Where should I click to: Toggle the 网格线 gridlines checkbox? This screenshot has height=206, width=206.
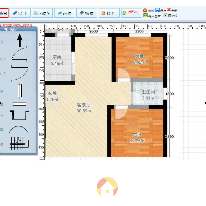[165, 15]
